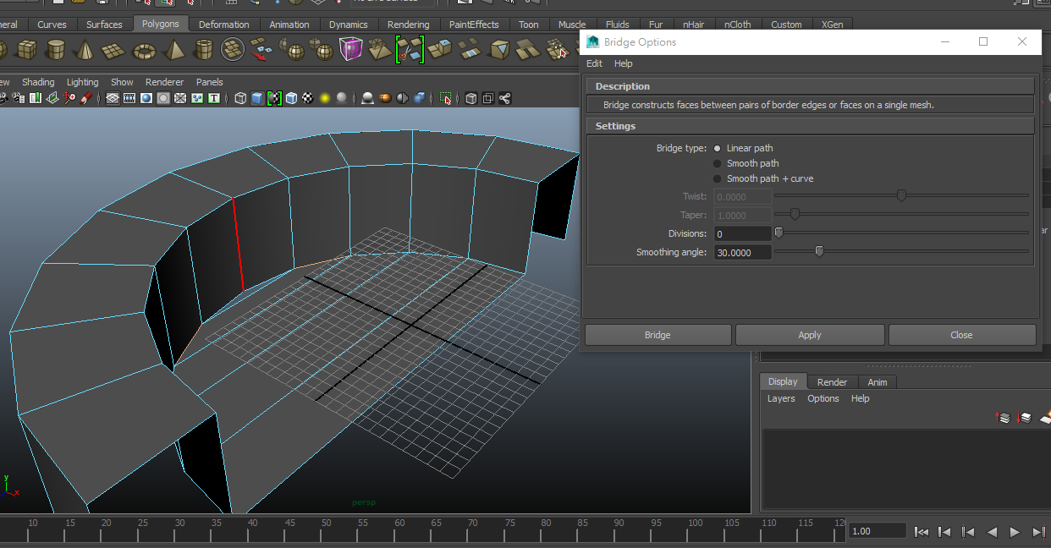Image resolution: width=1051 pixels, height=548 pixels.
Task: Create a polygon torus from the shelf
Action: point(143,49)
